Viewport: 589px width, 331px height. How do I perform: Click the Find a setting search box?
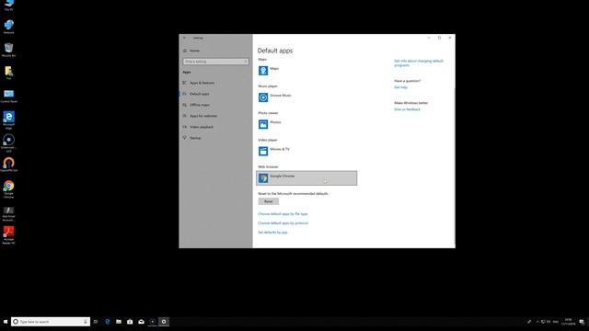[x=215, y=62]
